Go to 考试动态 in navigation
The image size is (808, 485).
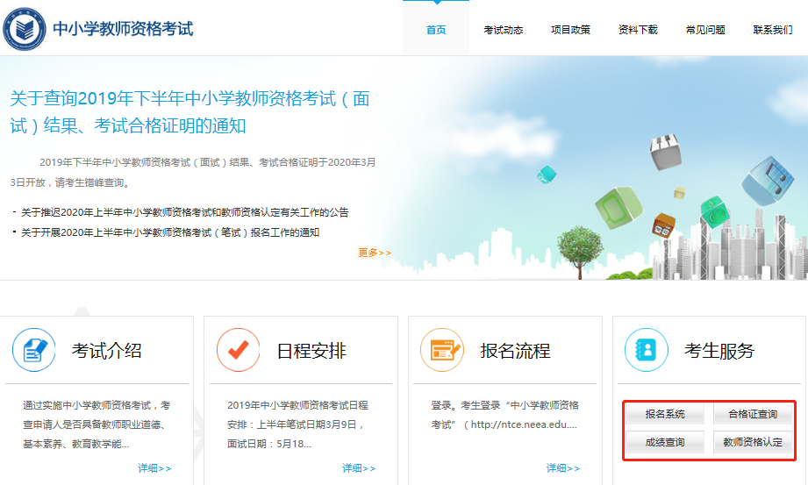[x=503, y=30]
